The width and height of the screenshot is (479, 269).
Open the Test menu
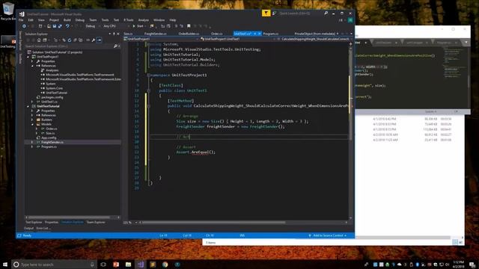tap(116, 20)
